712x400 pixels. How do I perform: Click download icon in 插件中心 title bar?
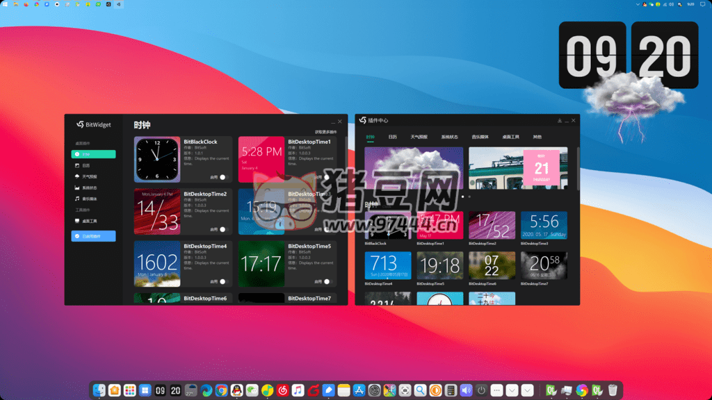560,121
